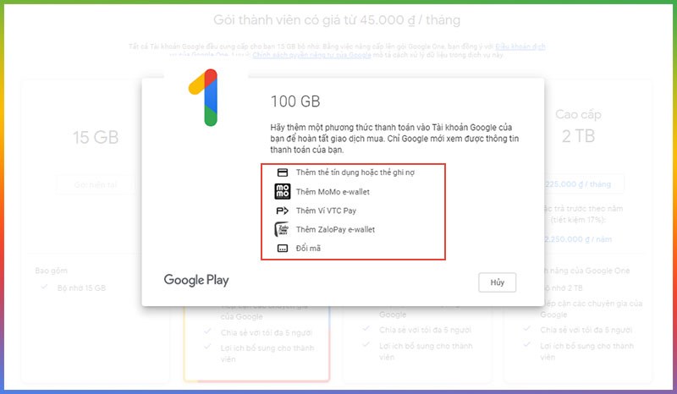677x394 pixels.
Task: Click the VTC Pay logo icon
Action: coord(282,211)
